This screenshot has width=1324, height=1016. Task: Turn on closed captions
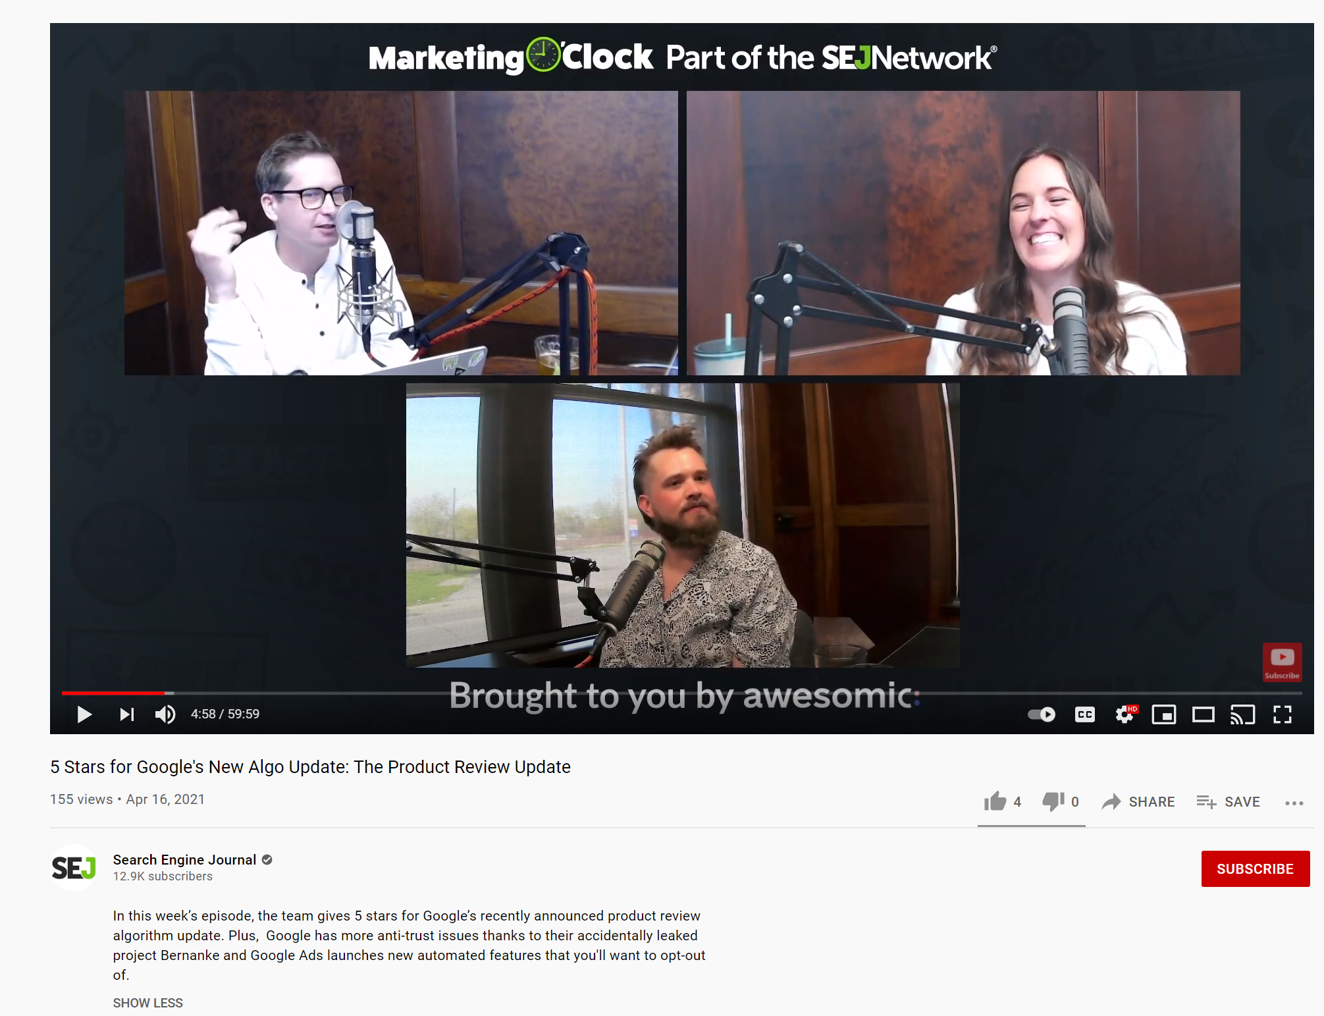pyautogui.click(x=1084, y=714)
